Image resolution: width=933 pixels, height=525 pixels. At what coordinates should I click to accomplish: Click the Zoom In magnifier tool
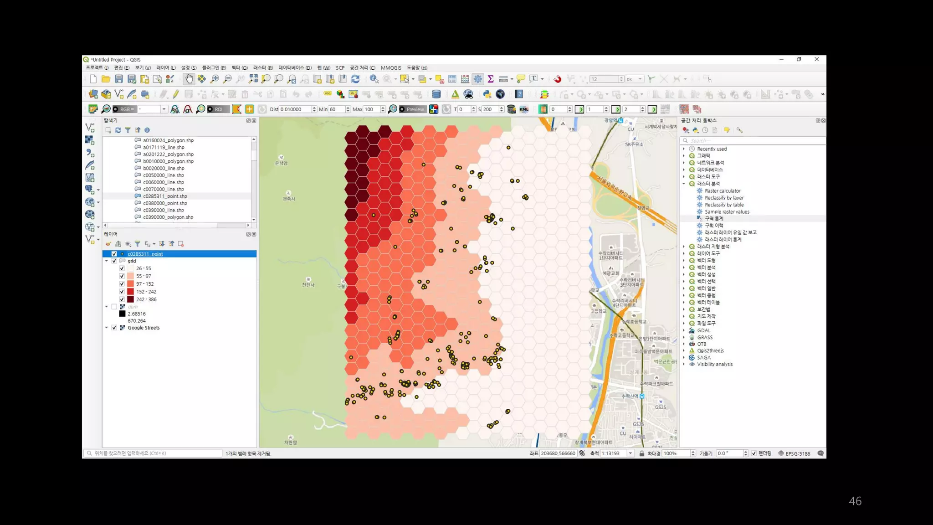(215, 79)
